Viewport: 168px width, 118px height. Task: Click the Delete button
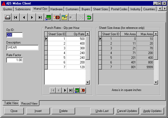tap(63, 111)
